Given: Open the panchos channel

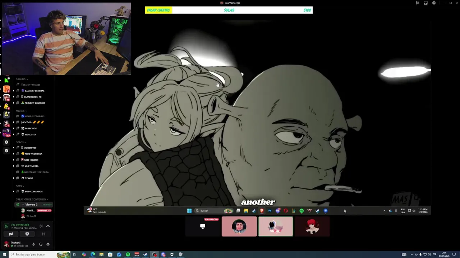Looking at the screenshot, I should (x=32, y=122).
